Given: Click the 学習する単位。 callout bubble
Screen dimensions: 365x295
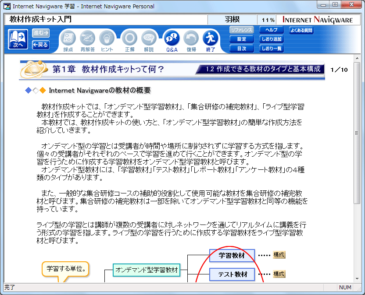Looking at the screenshot, I should click(x=65, y=269).
